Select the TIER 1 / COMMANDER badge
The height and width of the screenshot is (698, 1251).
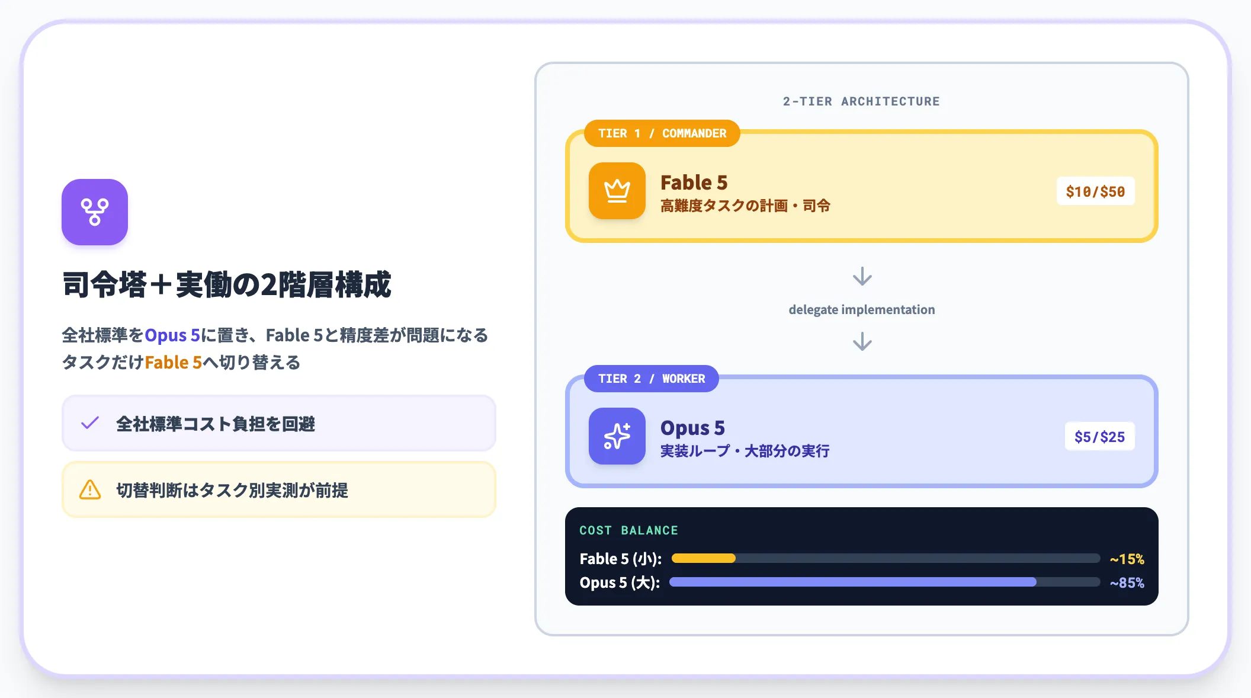coord(662,133)
